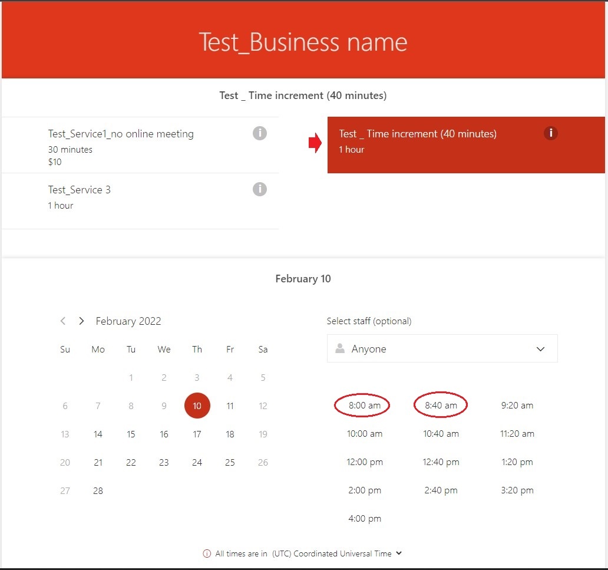Select Test _ Time increment (40 minutes) service
Image resolution: width=608 pixels, height=570 pixels.
pos(466,145)
